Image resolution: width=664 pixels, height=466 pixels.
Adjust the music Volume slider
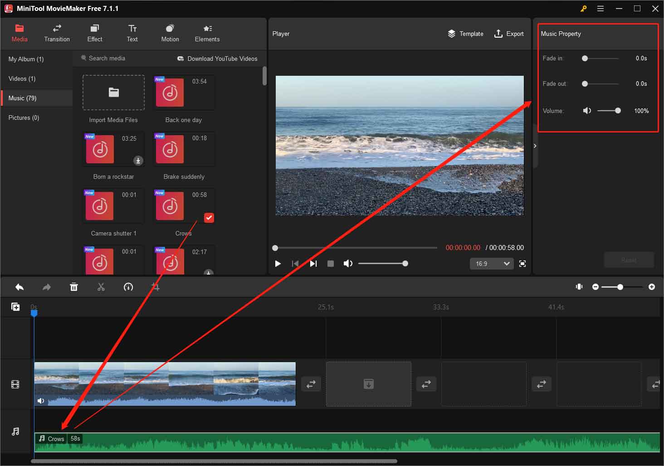[x=609, y=111]
